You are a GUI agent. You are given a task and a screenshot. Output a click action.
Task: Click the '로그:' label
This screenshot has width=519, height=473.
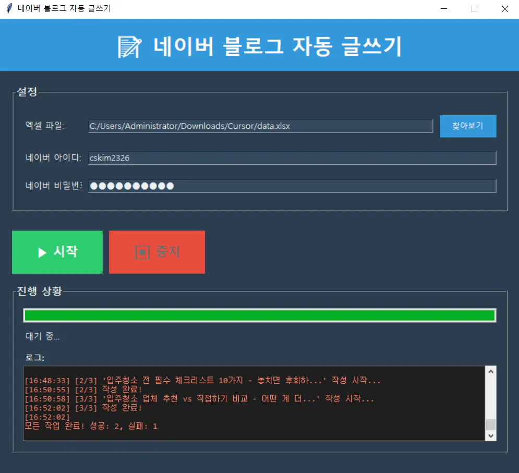(35, 357)
